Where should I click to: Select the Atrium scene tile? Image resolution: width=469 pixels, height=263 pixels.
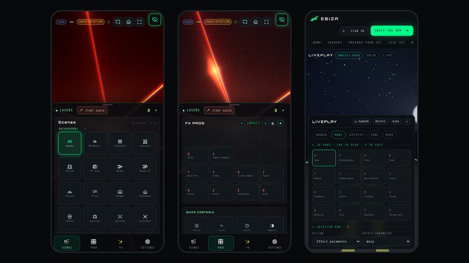(70, 168)
